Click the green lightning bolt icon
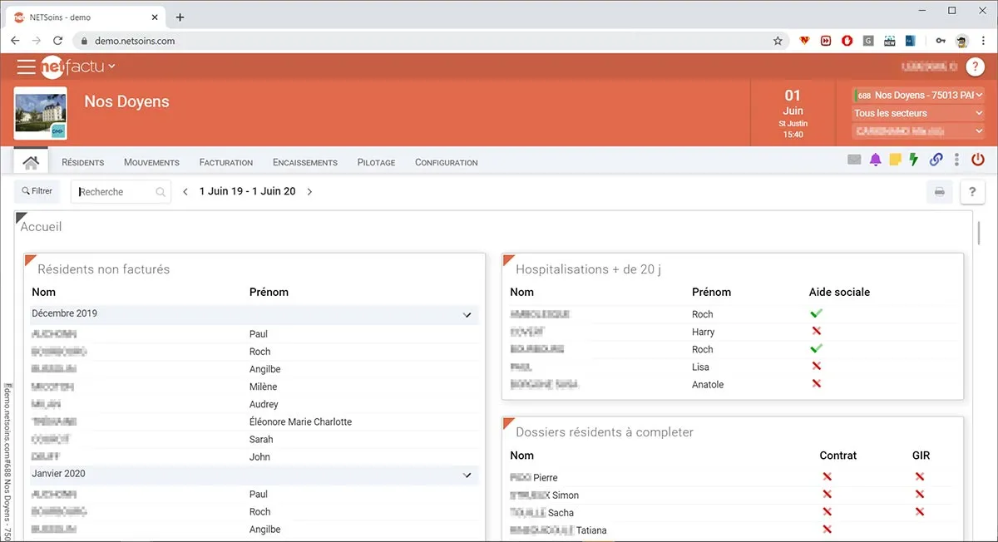Viewport: 998px width, 542px height. click(x=915, y=160)
